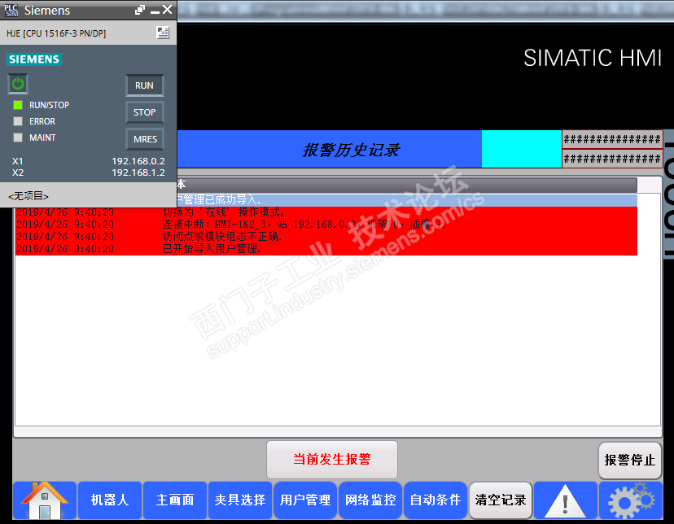
Task: Click the green RUN/STOP LED indicator
Action: click(x=18, y=105)
